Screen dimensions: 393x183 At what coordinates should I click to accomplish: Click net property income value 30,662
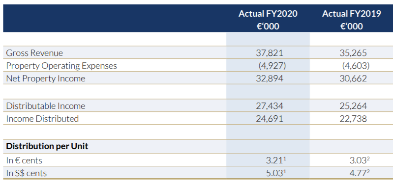[353, 78]
